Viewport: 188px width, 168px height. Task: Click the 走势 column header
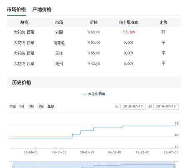point(163,22)
